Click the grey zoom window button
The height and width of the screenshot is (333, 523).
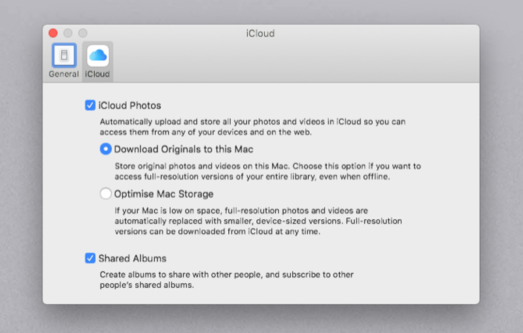pos(82,33)
